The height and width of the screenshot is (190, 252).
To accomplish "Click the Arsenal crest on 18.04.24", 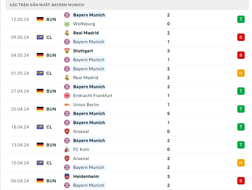I will [x=67, y=131].
